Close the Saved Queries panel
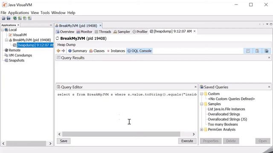Screen dimensions: 273x153 [269, 87]
